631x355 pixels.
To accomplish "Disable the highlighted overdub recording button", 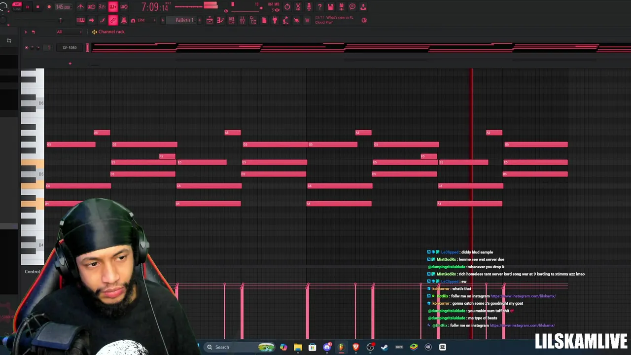I will click(x=113, y=7).
